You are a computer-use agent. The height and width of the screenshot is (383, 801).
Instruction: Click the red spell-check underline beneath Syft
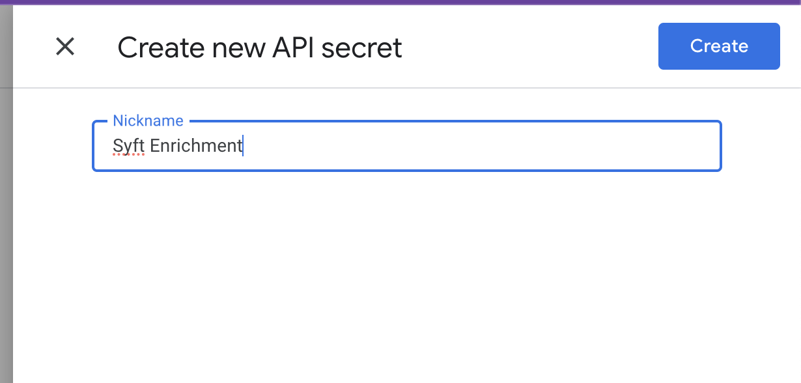pos(128,156)
